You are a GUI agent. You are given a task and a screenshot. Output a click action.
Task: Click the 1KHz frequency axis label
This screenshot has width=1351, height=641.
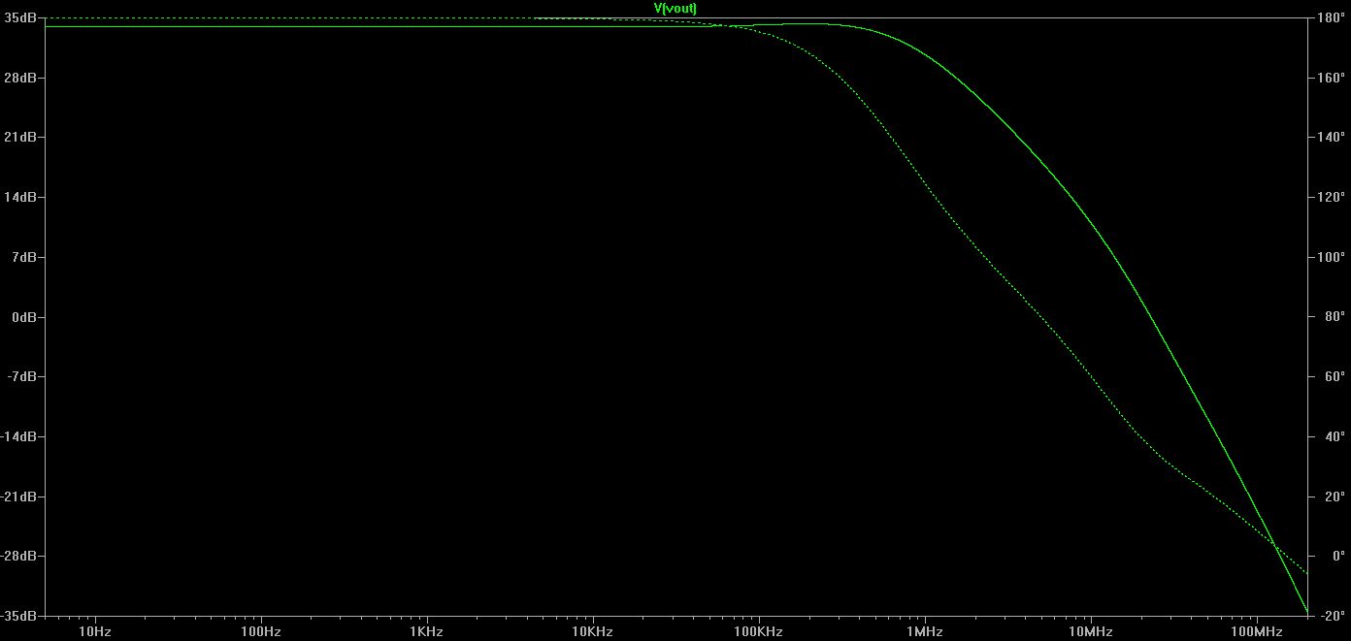pyautogui.click(x=427, y=632)
